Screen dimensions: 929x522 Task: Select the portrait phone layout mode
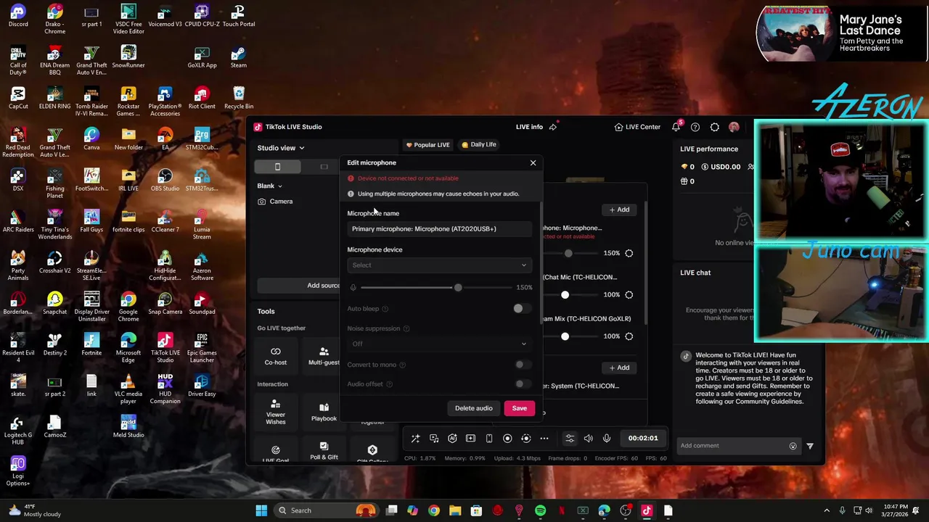point(277,167)
